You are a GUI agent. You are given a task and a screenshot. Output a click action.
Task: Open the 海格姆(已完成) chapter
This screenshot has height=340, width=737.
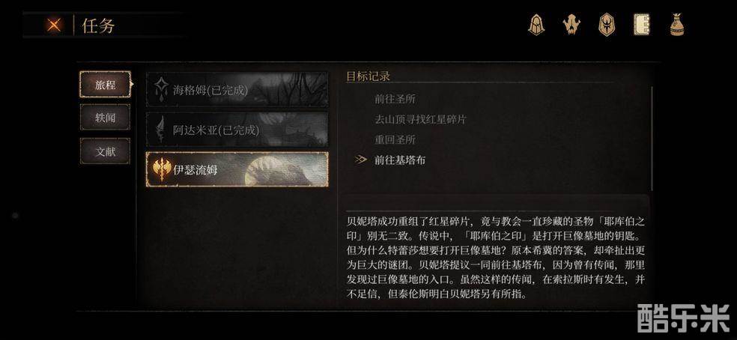point(237,89)
